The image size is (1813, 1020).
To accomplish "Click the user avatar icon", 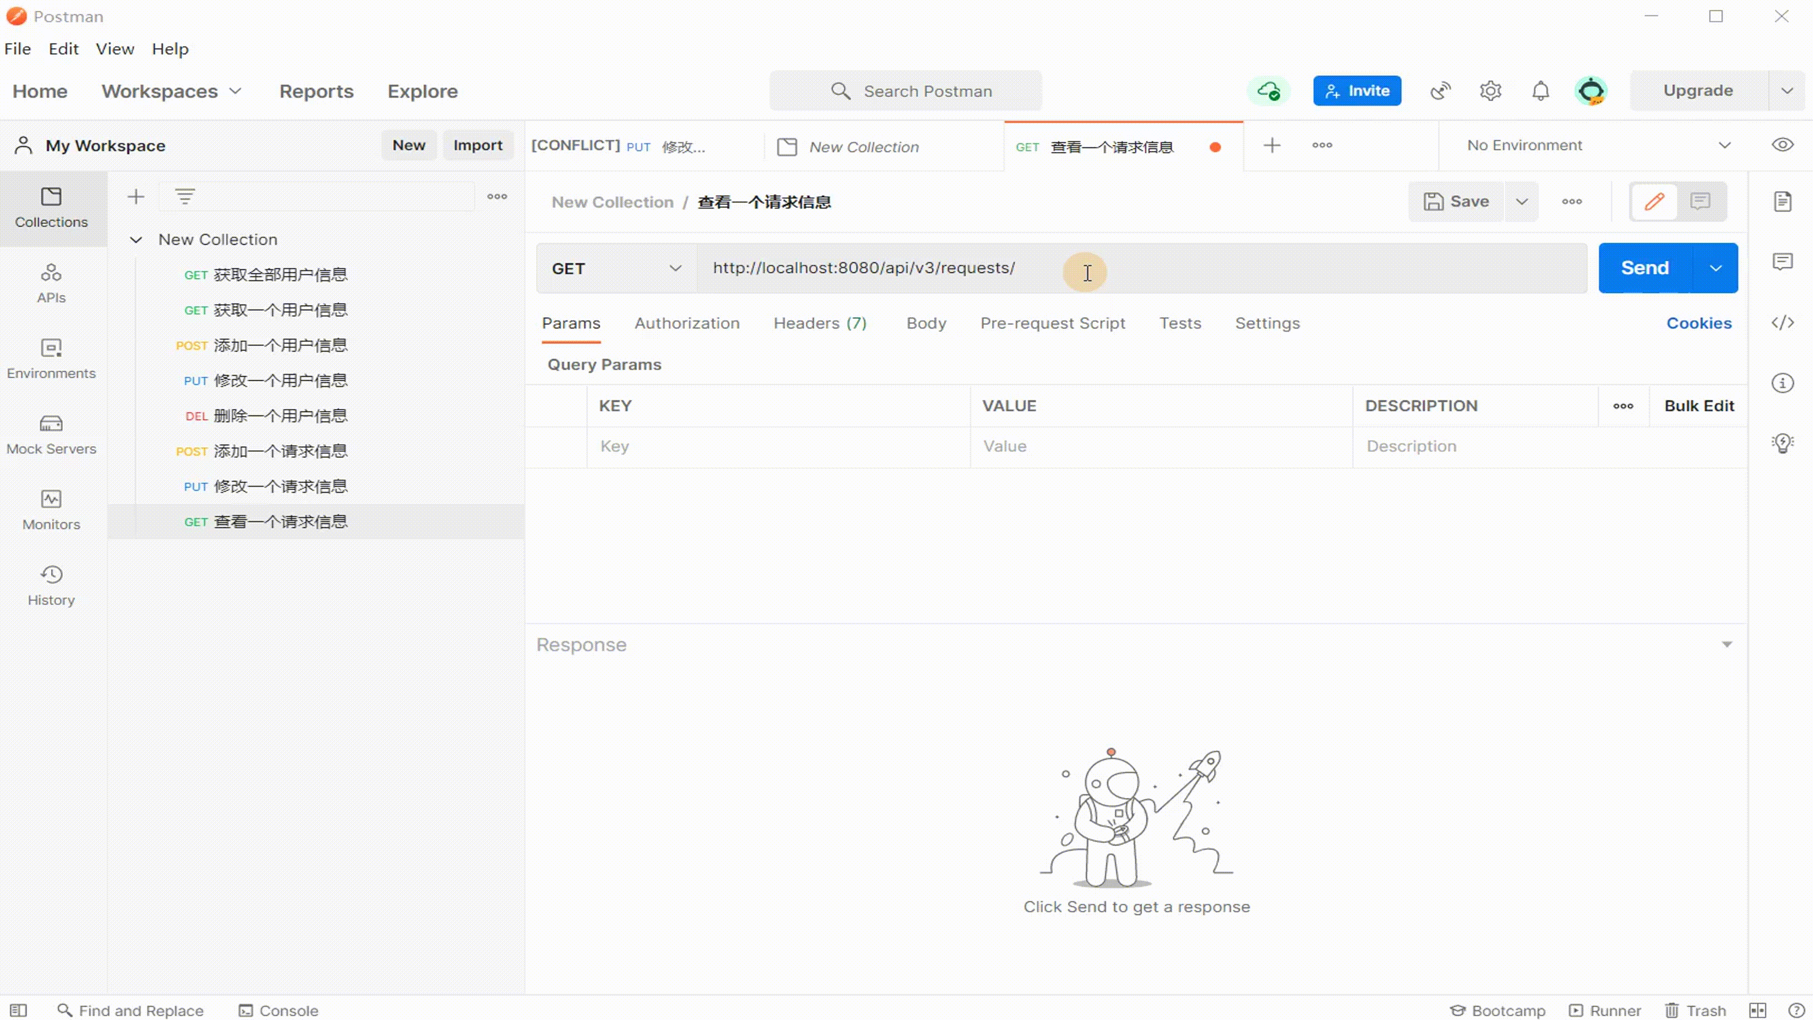I will (1591, 91).
